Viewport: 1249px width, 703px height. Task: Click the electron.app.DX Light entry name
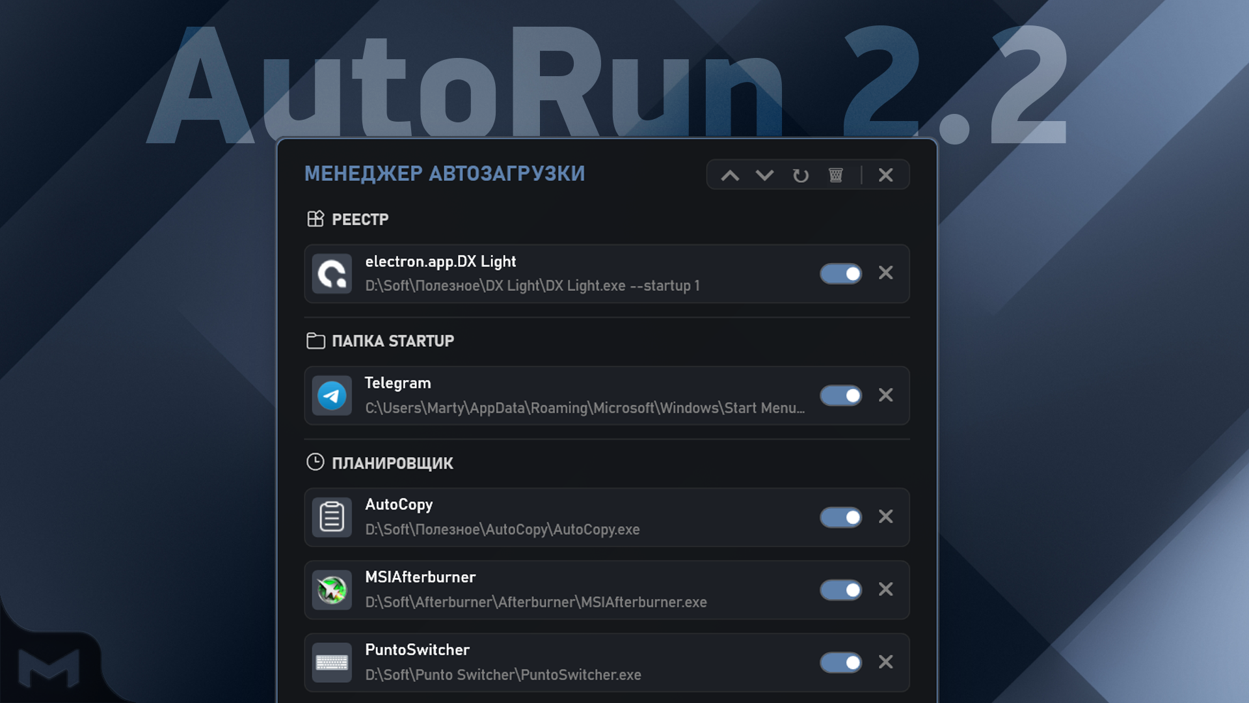440,262
